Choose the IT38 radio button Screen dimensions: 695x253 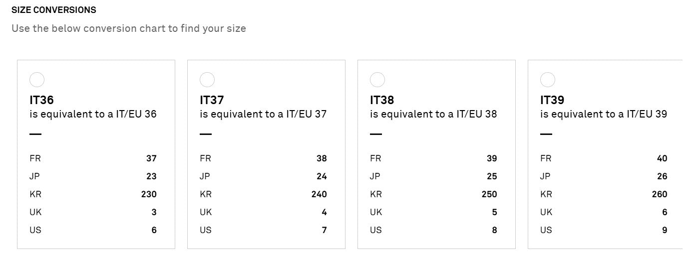(x=377, y=80)
